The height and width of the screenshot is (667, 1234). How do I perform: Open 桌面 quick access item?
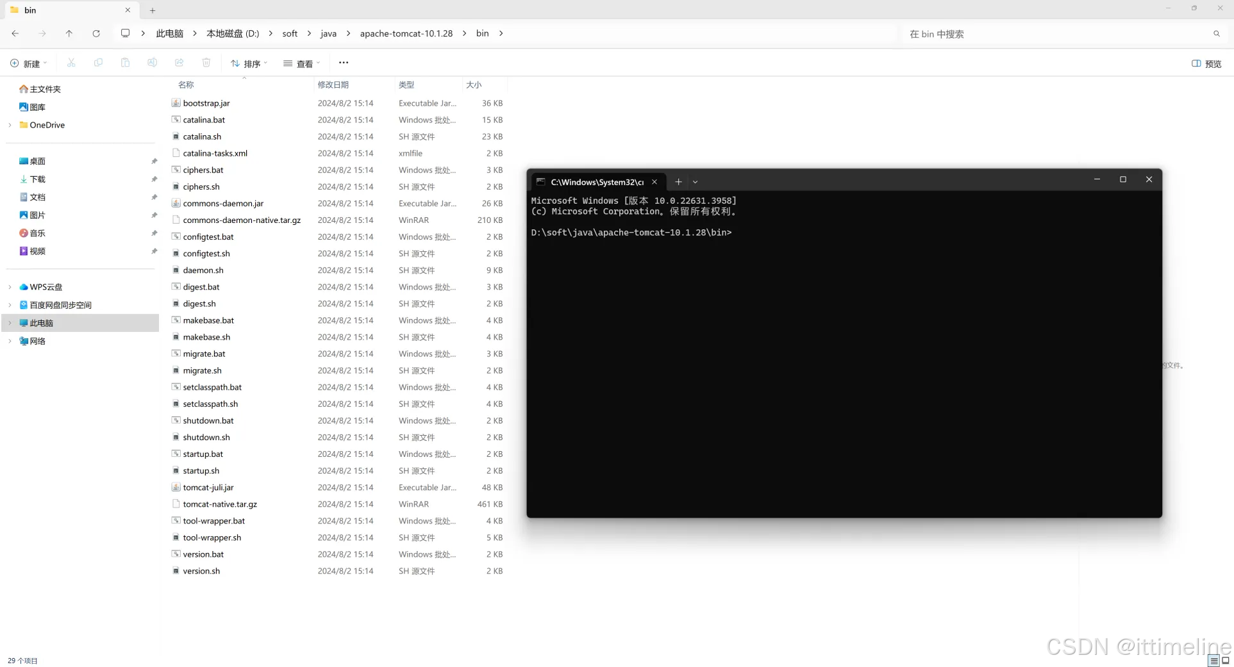(32, 161)
